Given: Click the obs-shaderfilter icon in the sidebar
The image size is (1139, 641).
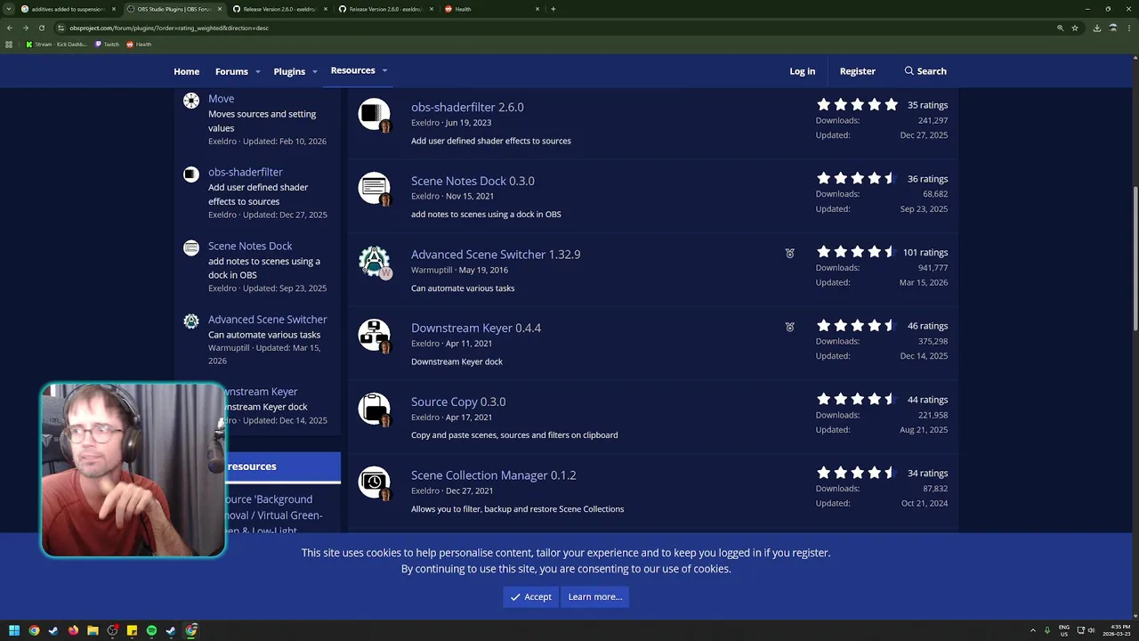Looking at the screenshot, I should click(x=191, y=174).
